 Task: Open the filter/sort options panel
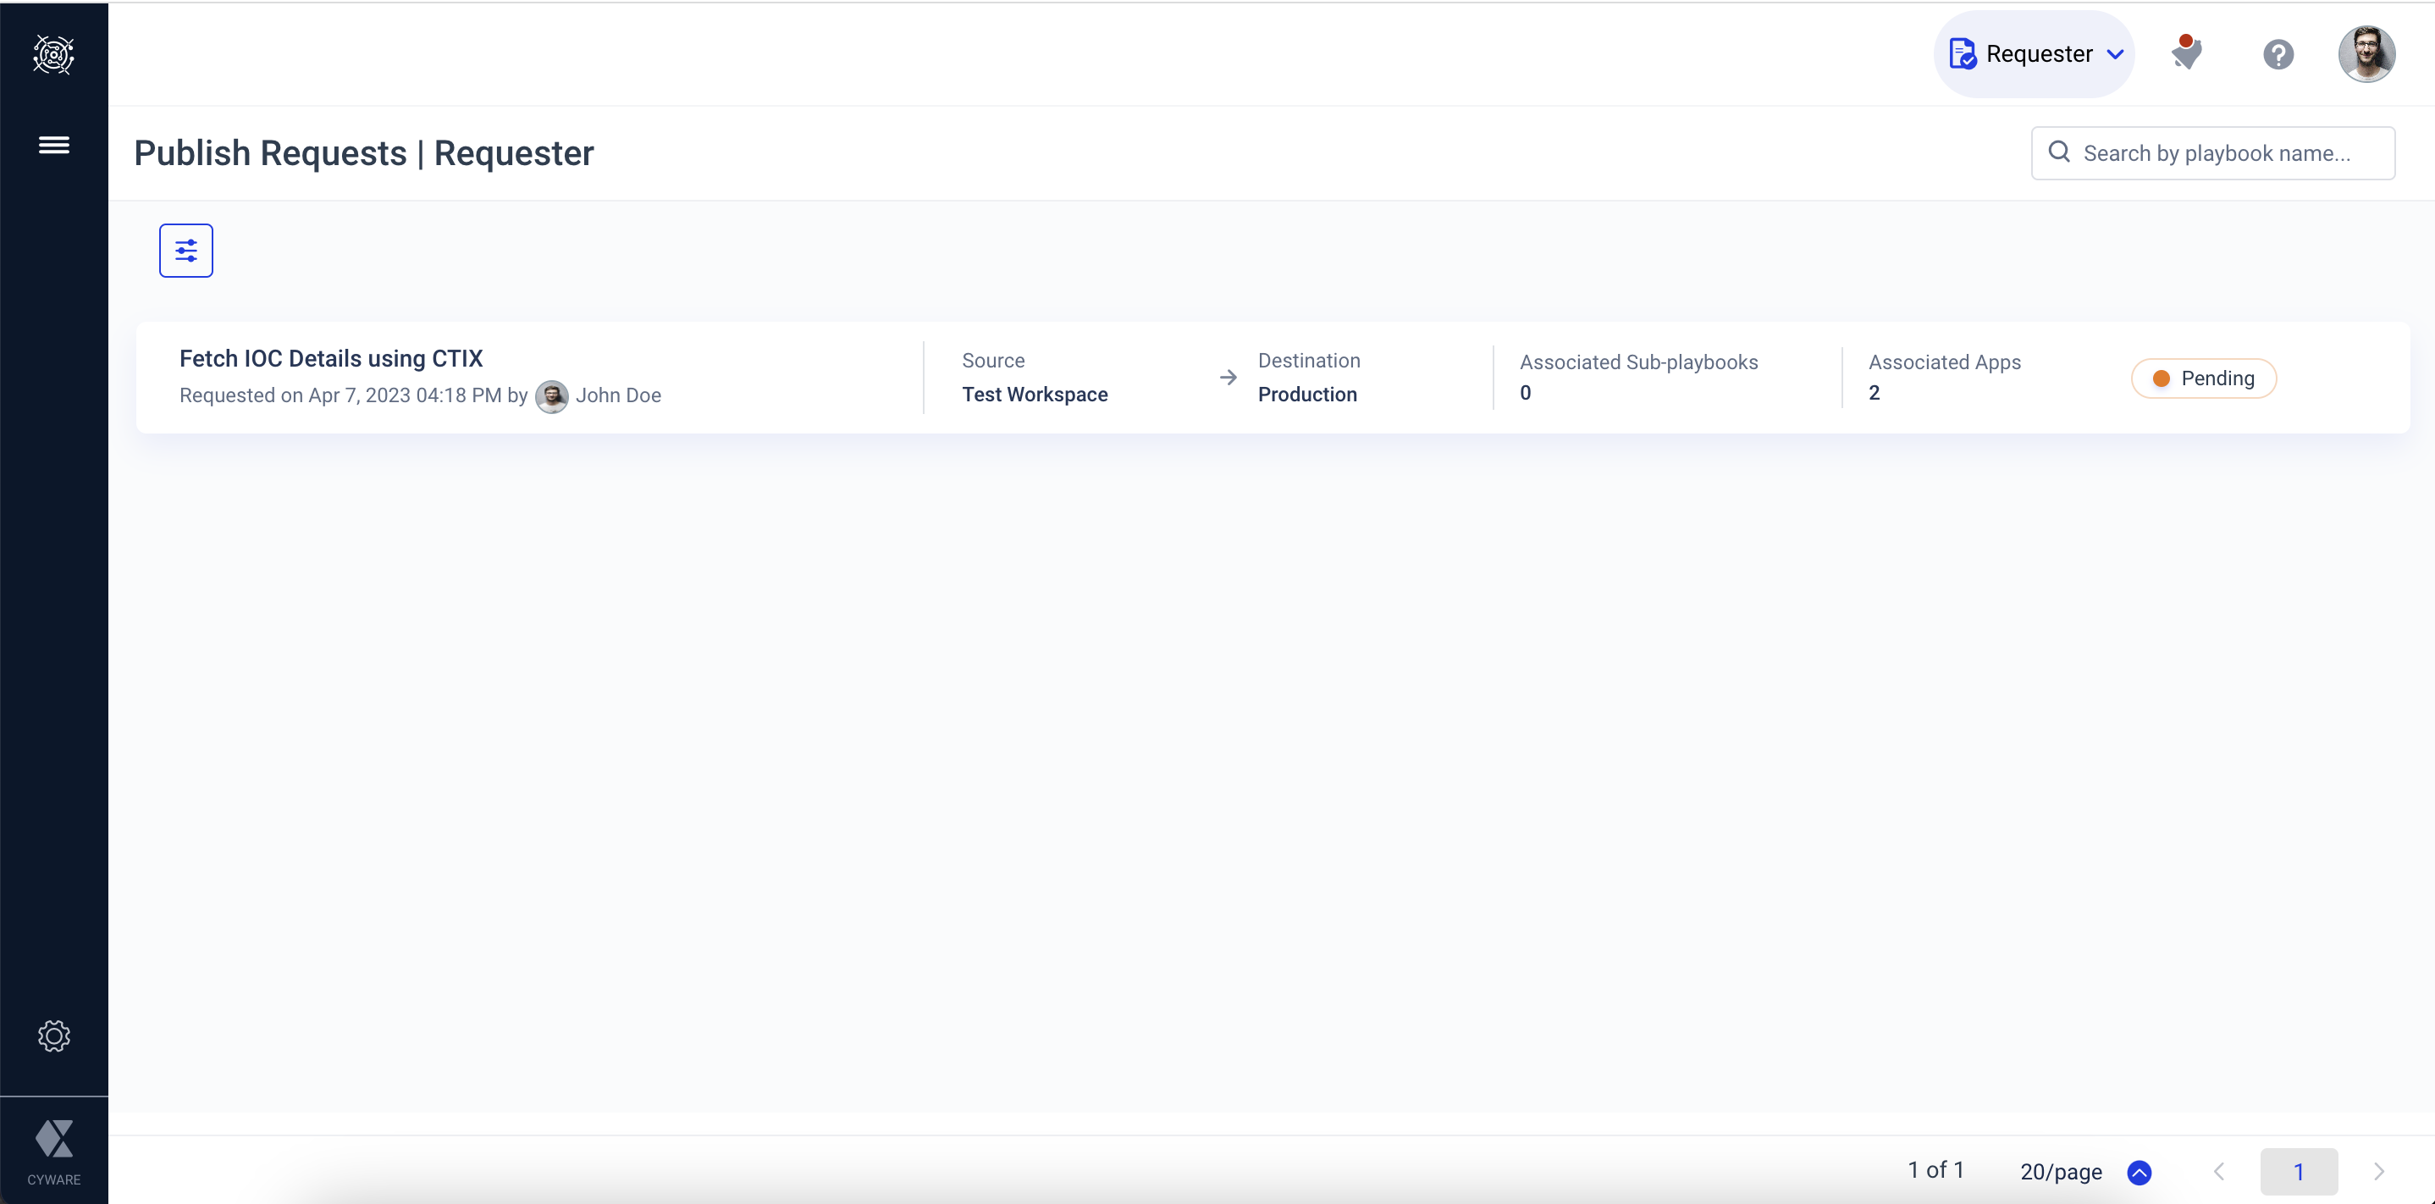[x=186, y=250]
